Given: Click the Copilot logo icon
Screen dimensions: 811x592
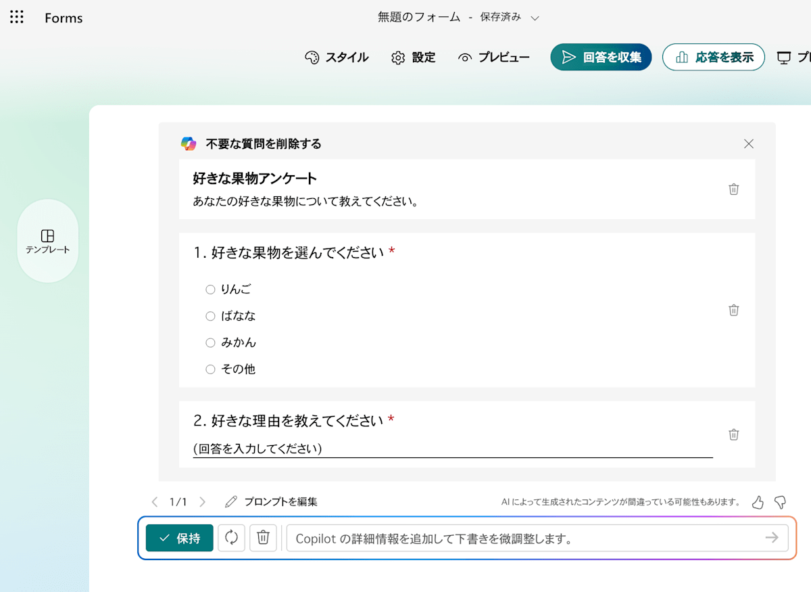Looking at the screenshot, I should (x=189, y=143).
